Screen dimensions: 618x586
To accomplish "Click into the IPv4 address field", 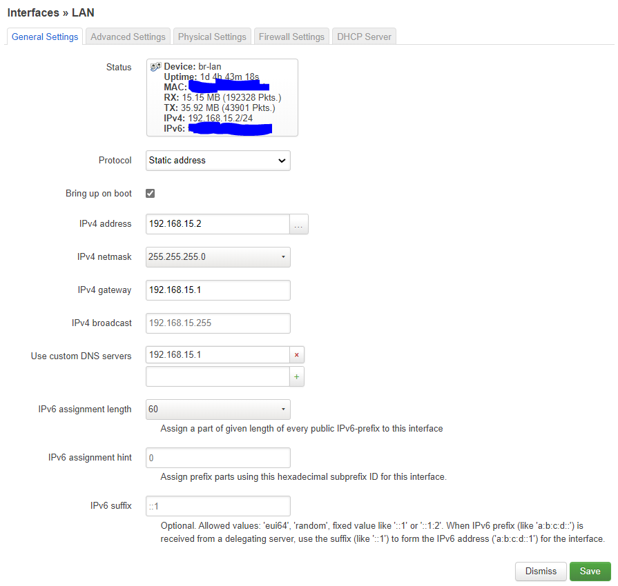I will (x=217, y=225).
